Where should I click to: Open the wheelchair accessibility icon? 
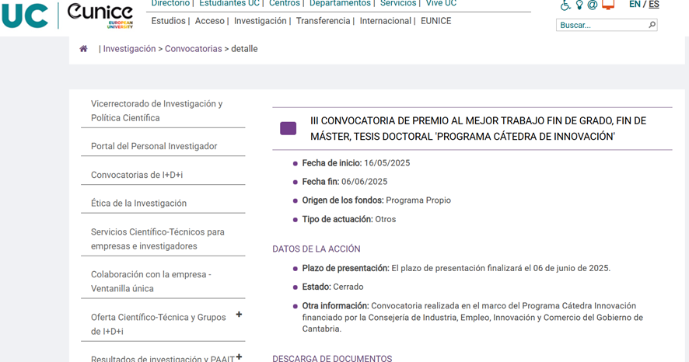[x=565, y=5]
